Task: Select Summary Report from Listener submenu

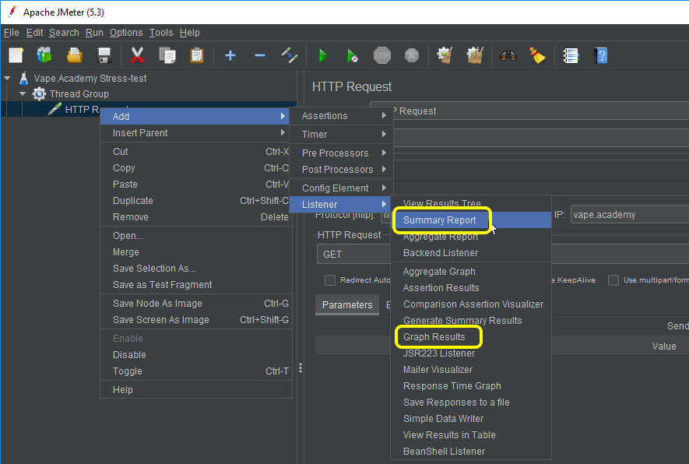Action: point(440,220)
